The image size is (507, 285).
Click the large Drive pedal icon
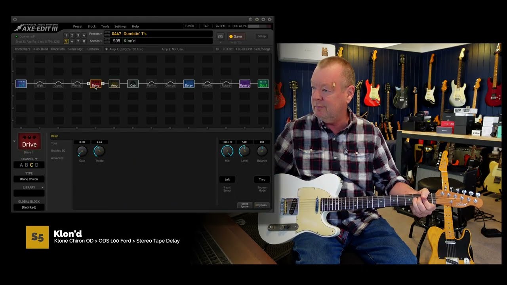point(29,141)
